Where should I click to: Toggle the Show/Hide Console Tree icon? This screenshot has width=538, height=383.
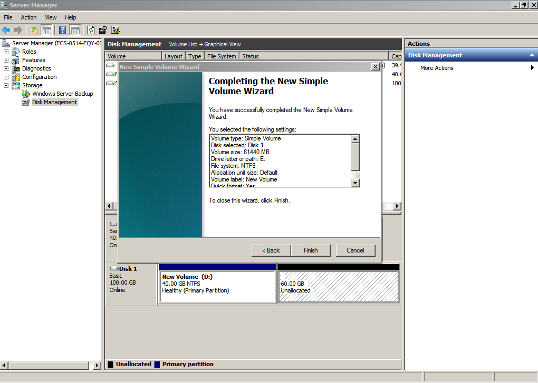[46, 30]
